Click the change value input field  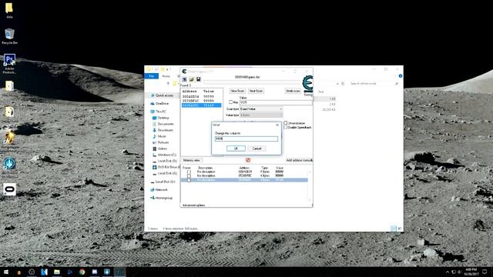point(246,138)
